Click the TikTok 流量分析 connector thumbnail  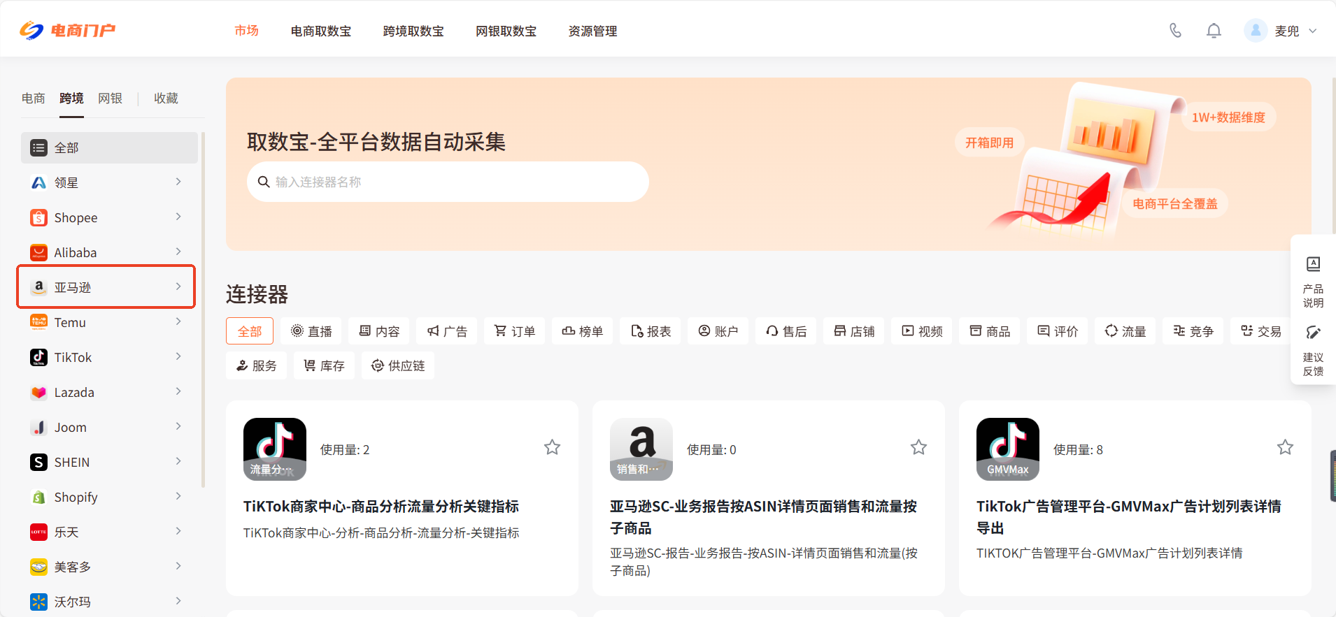pos(274,449)
